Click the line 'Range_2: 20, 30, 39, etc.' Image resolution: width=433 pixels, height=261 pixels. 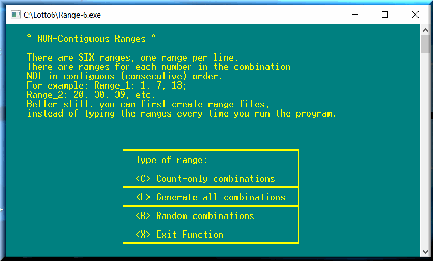click(91, 95)
